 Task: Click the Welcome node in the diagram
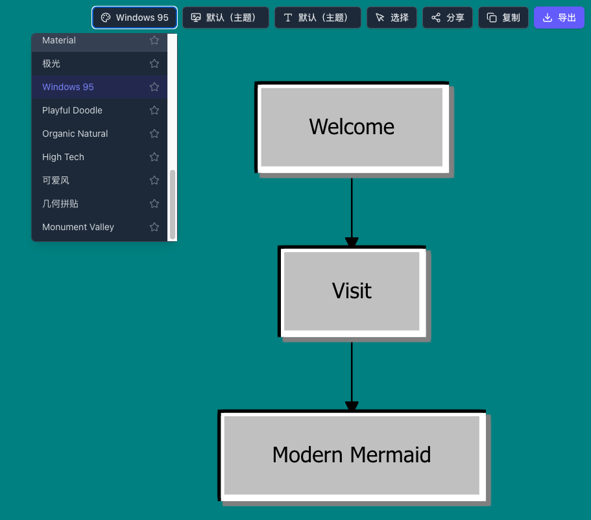[352, 127]
